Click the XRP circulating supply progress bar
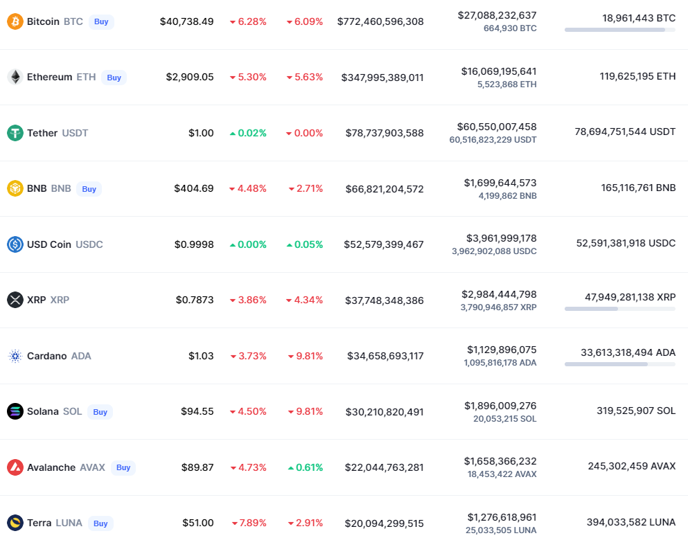Image resolution: width=688 pixels, height=547 pixels. click(619, 309)
